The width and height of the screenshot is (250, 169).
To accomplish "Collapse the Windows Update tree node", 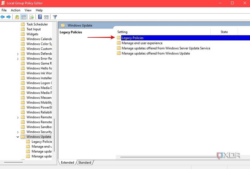I will [18, 137].
